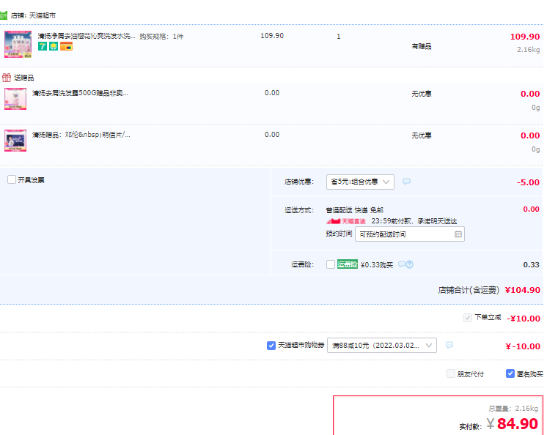Tick the 运费险 shipping insurance checkbox
The height and width of the screenshot is (435, 547).
(x=331, y=264)
